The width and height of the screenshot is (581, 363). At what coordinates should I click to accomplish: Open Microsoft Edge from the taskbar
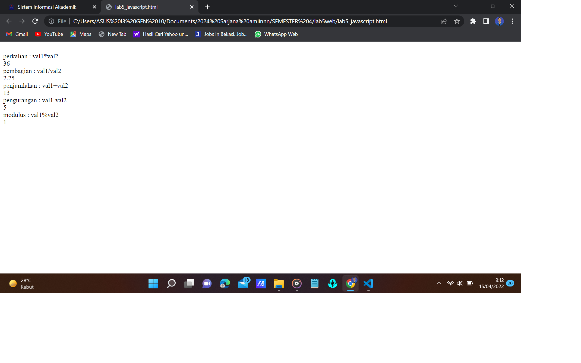(225, 283)
